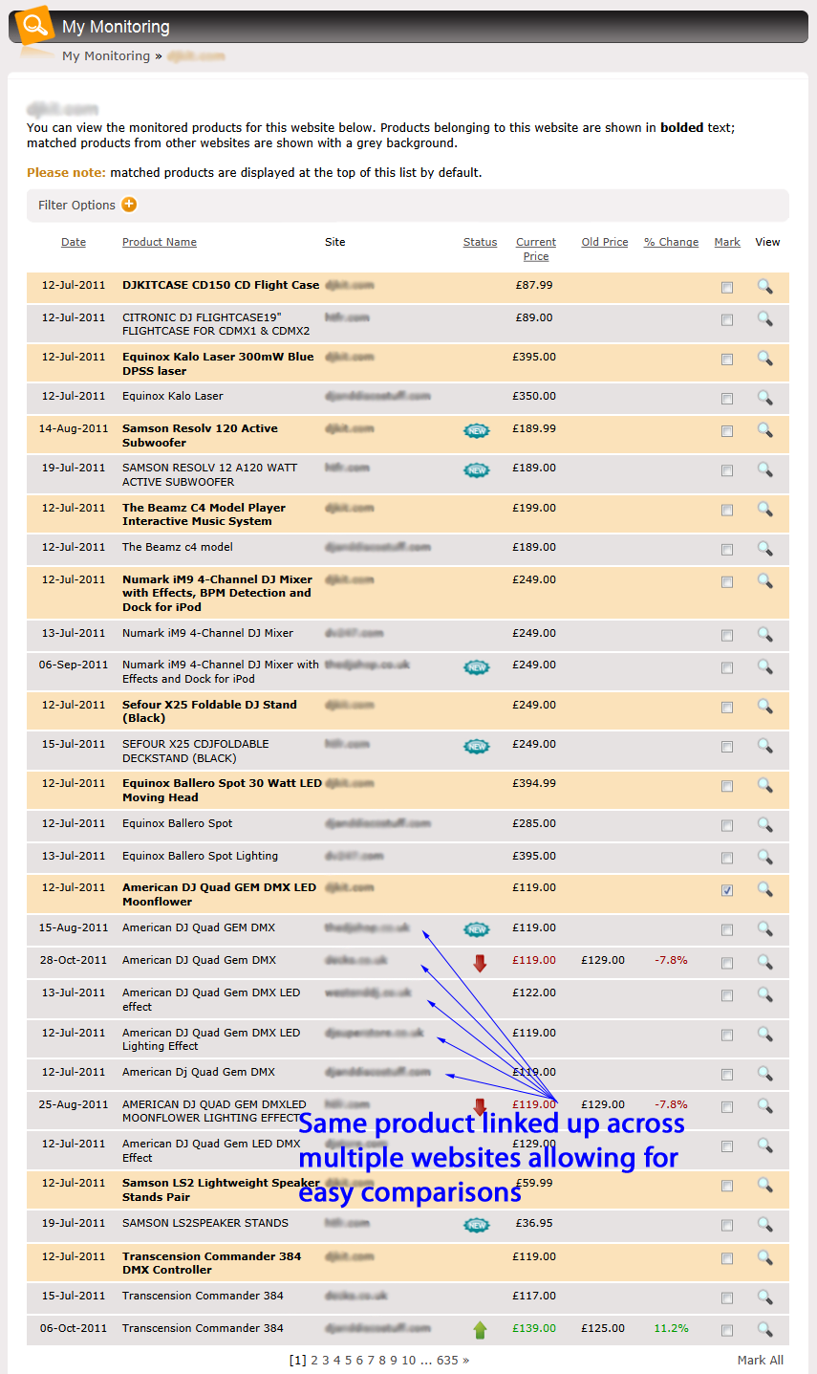Expand Filter Options with plus icon

coord(129,205)
